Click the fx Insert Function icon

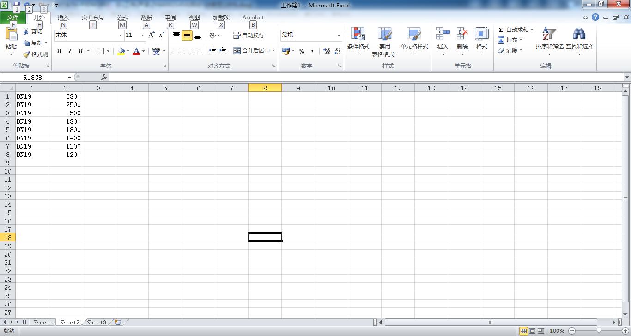pyautogui.click(x=104, y=77)
